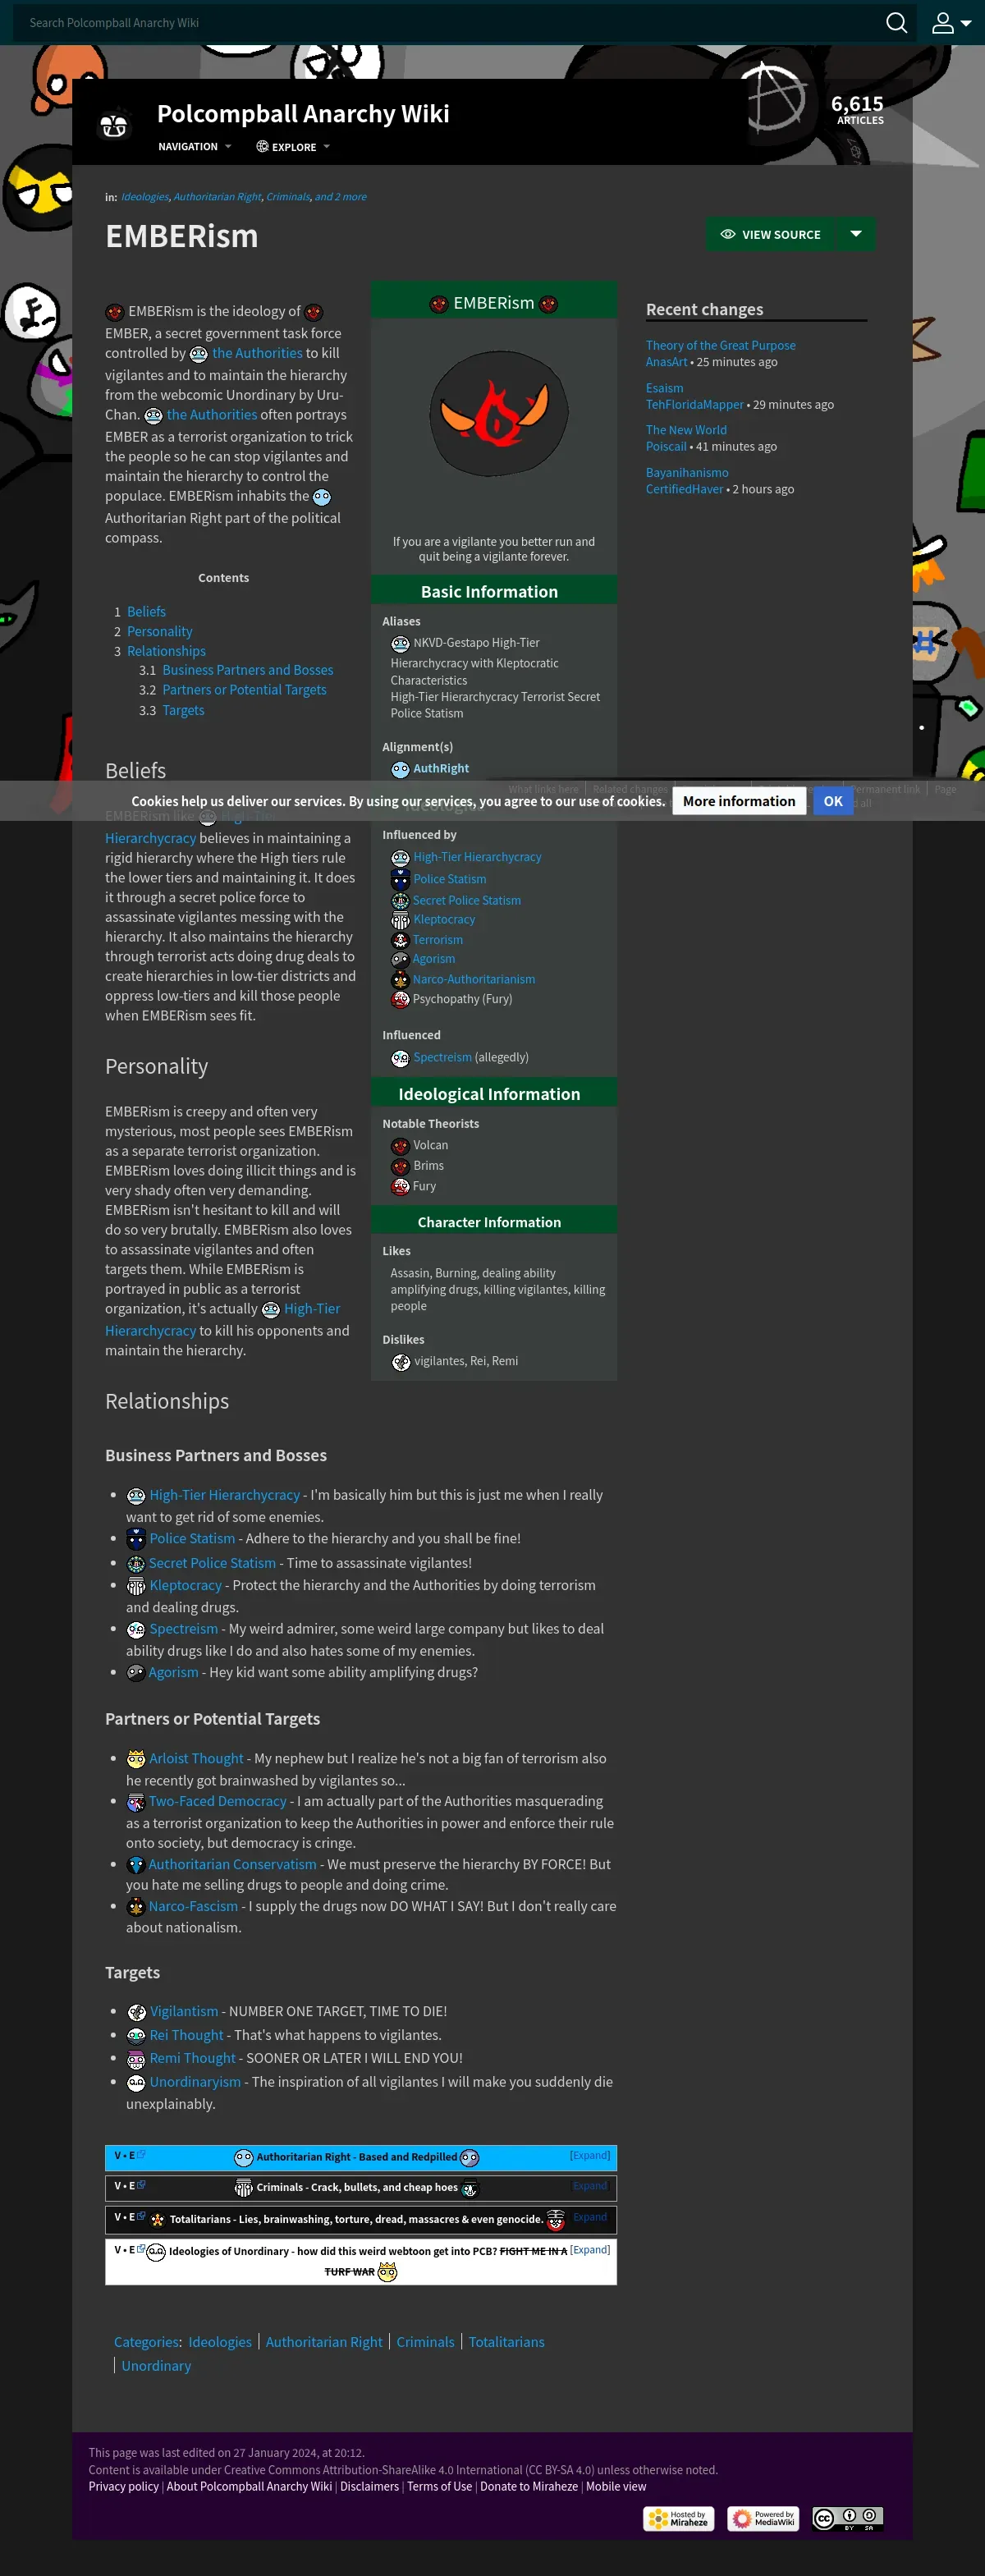Click High-Tier Hierarchycracy icon in Influenced by

pyautogui.click(x=400, y=858)
